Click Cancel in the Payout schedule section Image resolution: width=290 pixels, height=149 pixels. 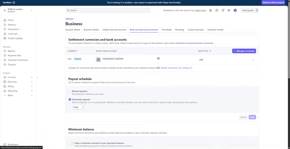coord(243,117)
